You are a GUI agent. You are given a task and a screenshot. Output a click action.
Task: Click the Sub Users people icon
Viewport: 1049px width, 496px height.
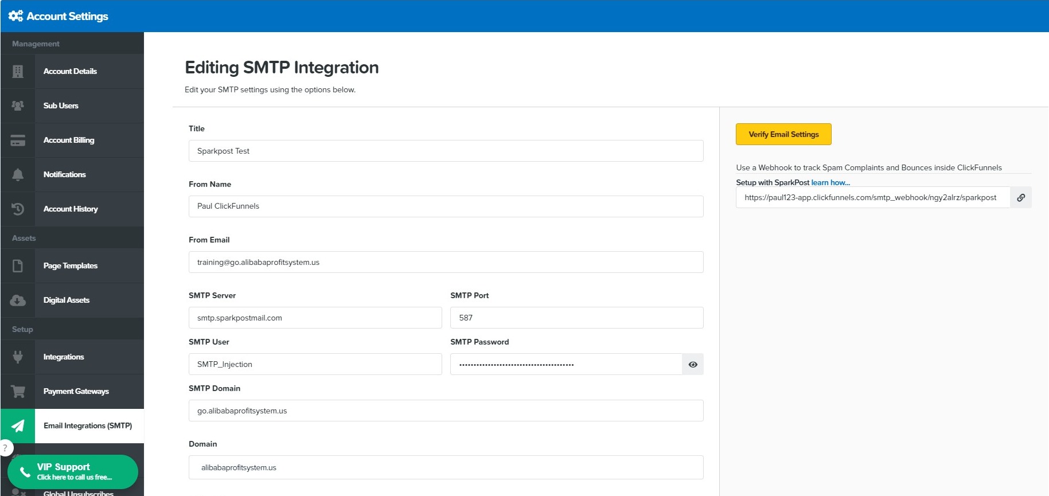[x=18, y=106]
